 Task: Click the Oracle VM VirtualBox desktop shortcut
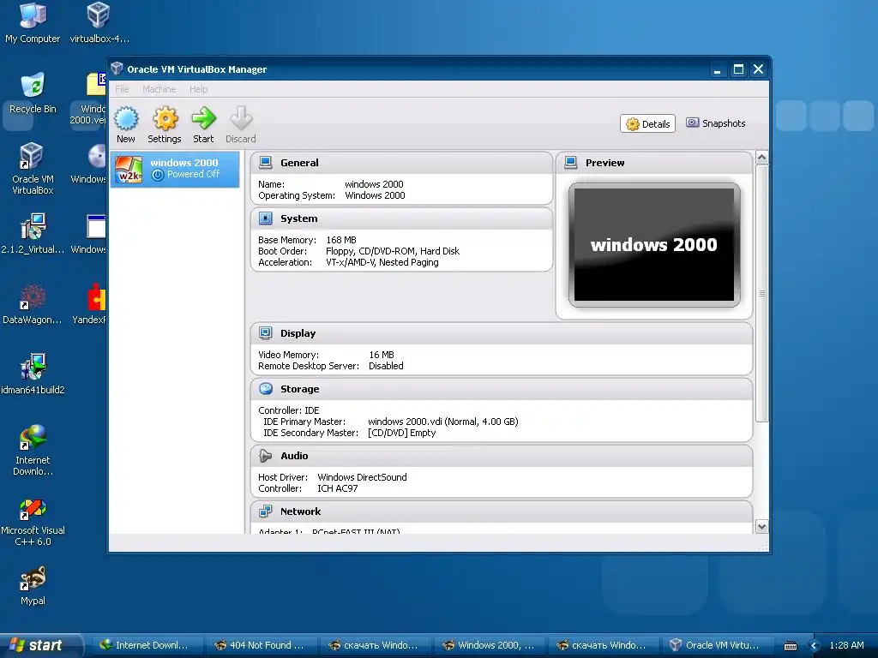33,169
